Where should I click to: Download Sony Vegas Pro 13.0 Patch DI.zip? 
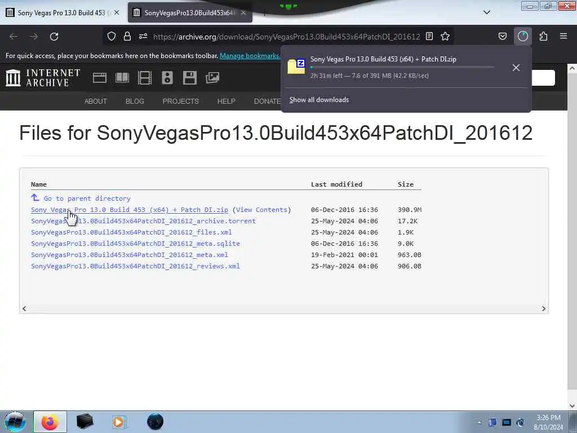pyautogui.click(x=130, y=210)
